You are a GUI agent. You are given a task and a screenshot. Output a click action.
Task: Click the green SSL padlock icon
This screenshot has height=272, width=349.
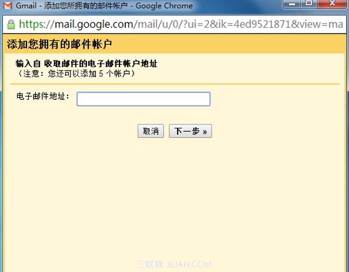11,24
